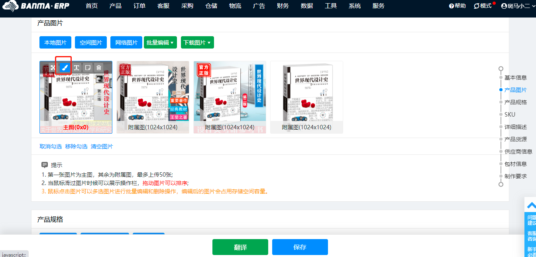The height and width of the screenshot is (257, 536).
Task: Click the 产品图片 section heading
Action: [50, 23]
